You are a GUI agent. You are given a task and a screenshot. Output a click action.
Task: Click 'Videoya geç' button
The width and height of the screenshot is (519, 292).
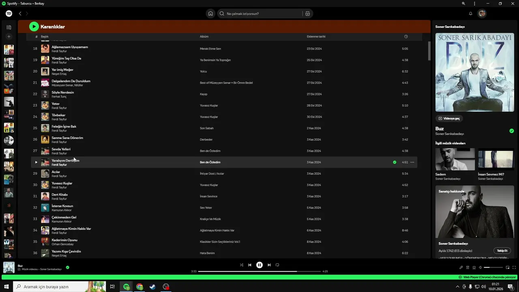click(x=449, y=118)
